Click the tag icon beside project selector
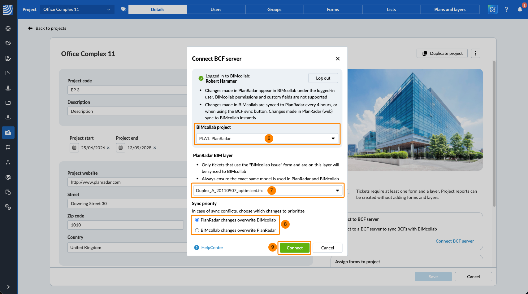 (123, 9)
